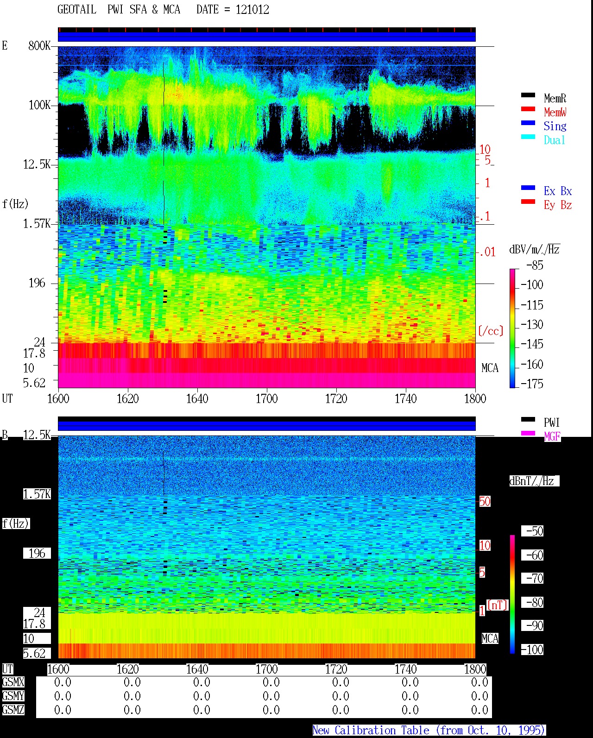Click the 800K frequency label

[39, 46]
